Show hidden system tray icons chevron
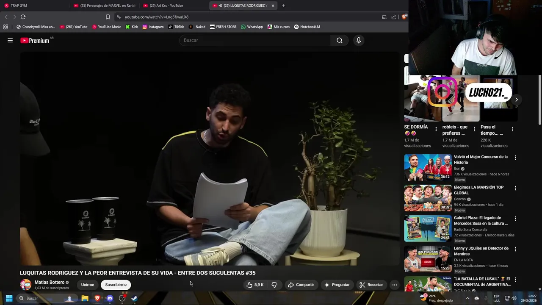The image size is (542, 305). click(467, 298)
